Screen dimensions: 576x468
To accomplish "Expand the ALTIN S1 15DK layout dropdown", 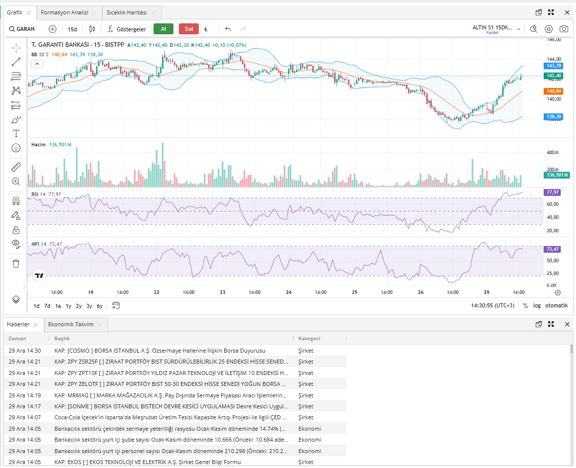I will (x=519, y=29).
